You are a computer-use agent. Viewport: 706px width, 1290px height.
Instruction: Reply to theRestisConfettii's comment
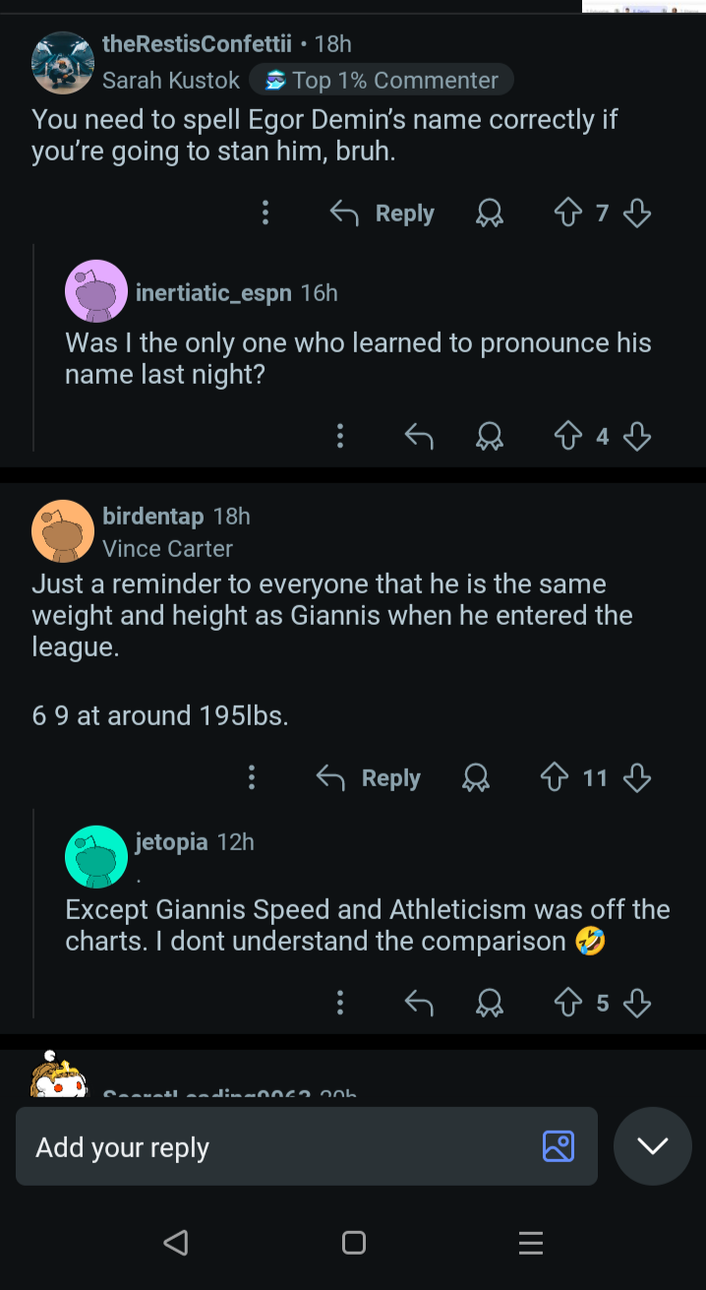tap(382, 214)
